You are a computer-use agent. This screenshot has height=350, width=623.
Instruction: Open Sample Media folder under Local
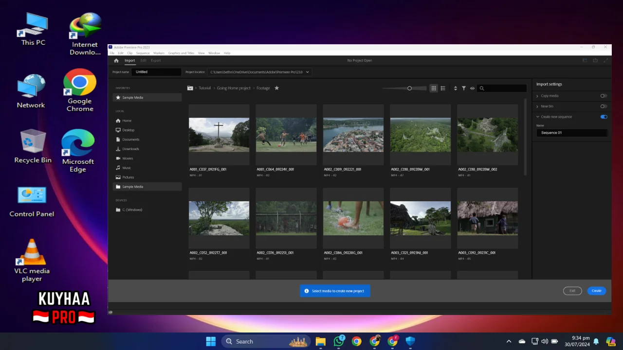click(x=147, y=187)
